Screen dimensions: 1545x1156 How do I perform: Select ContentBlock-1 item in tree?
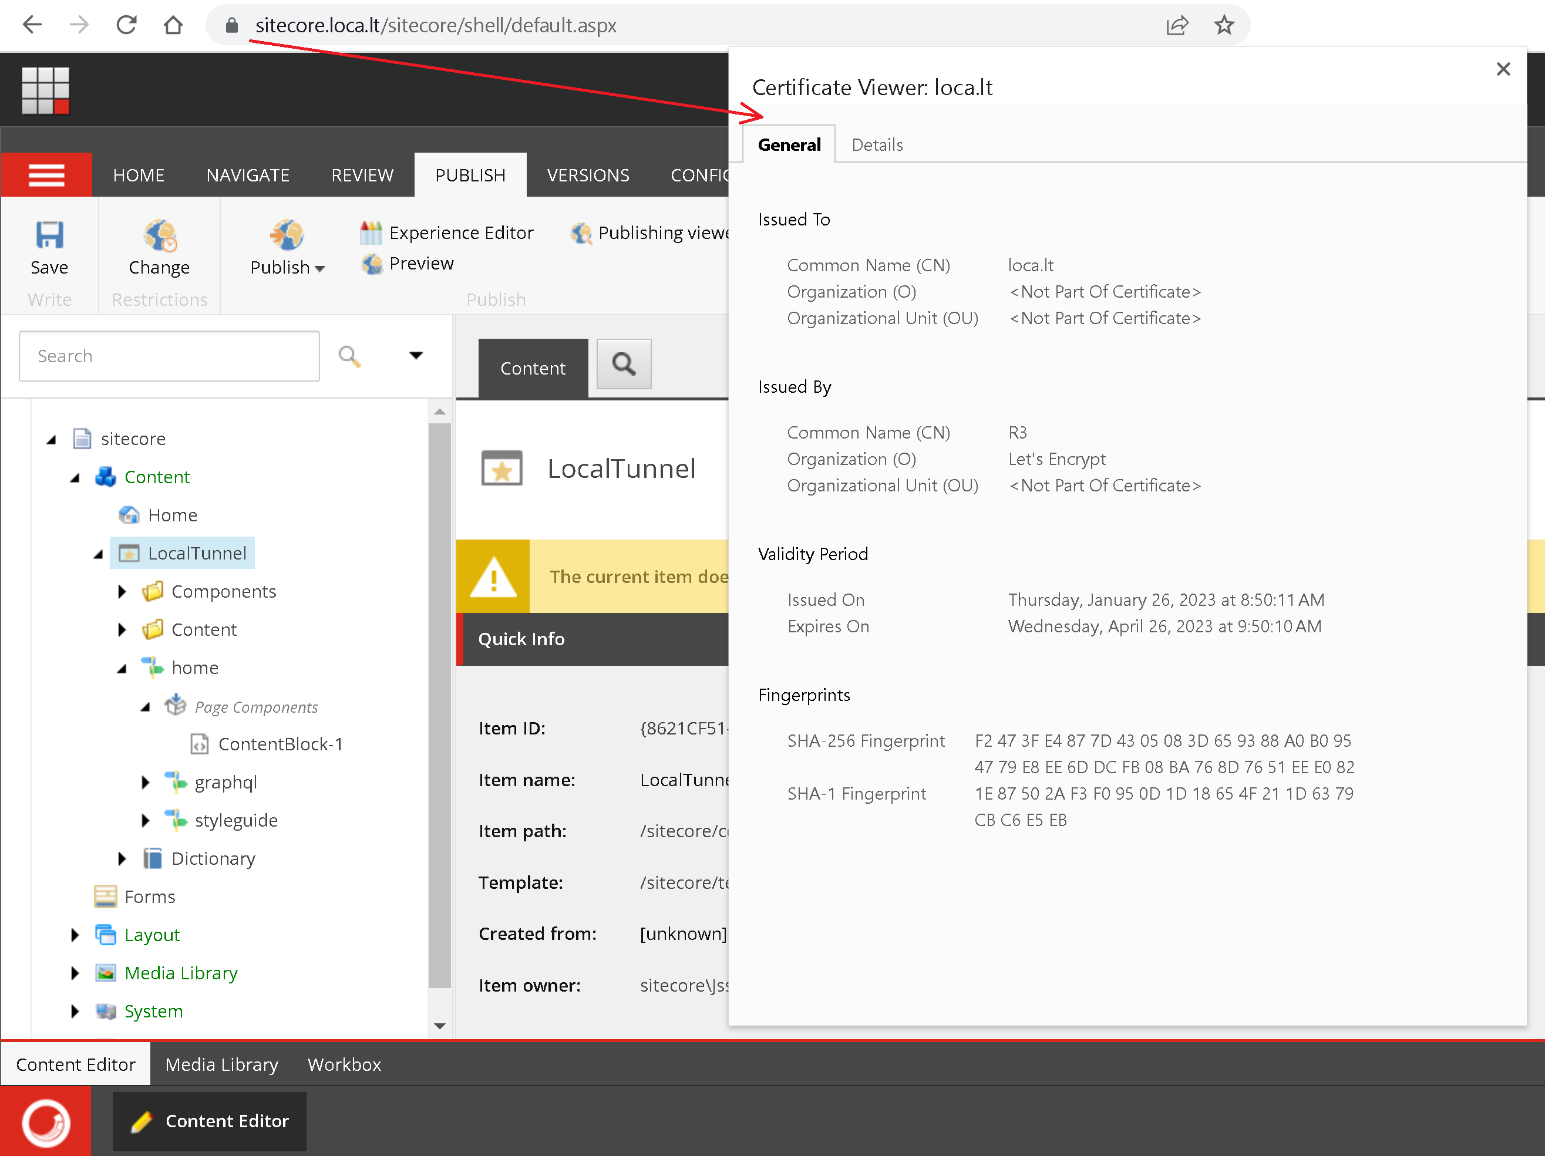(x=280, y=744)
